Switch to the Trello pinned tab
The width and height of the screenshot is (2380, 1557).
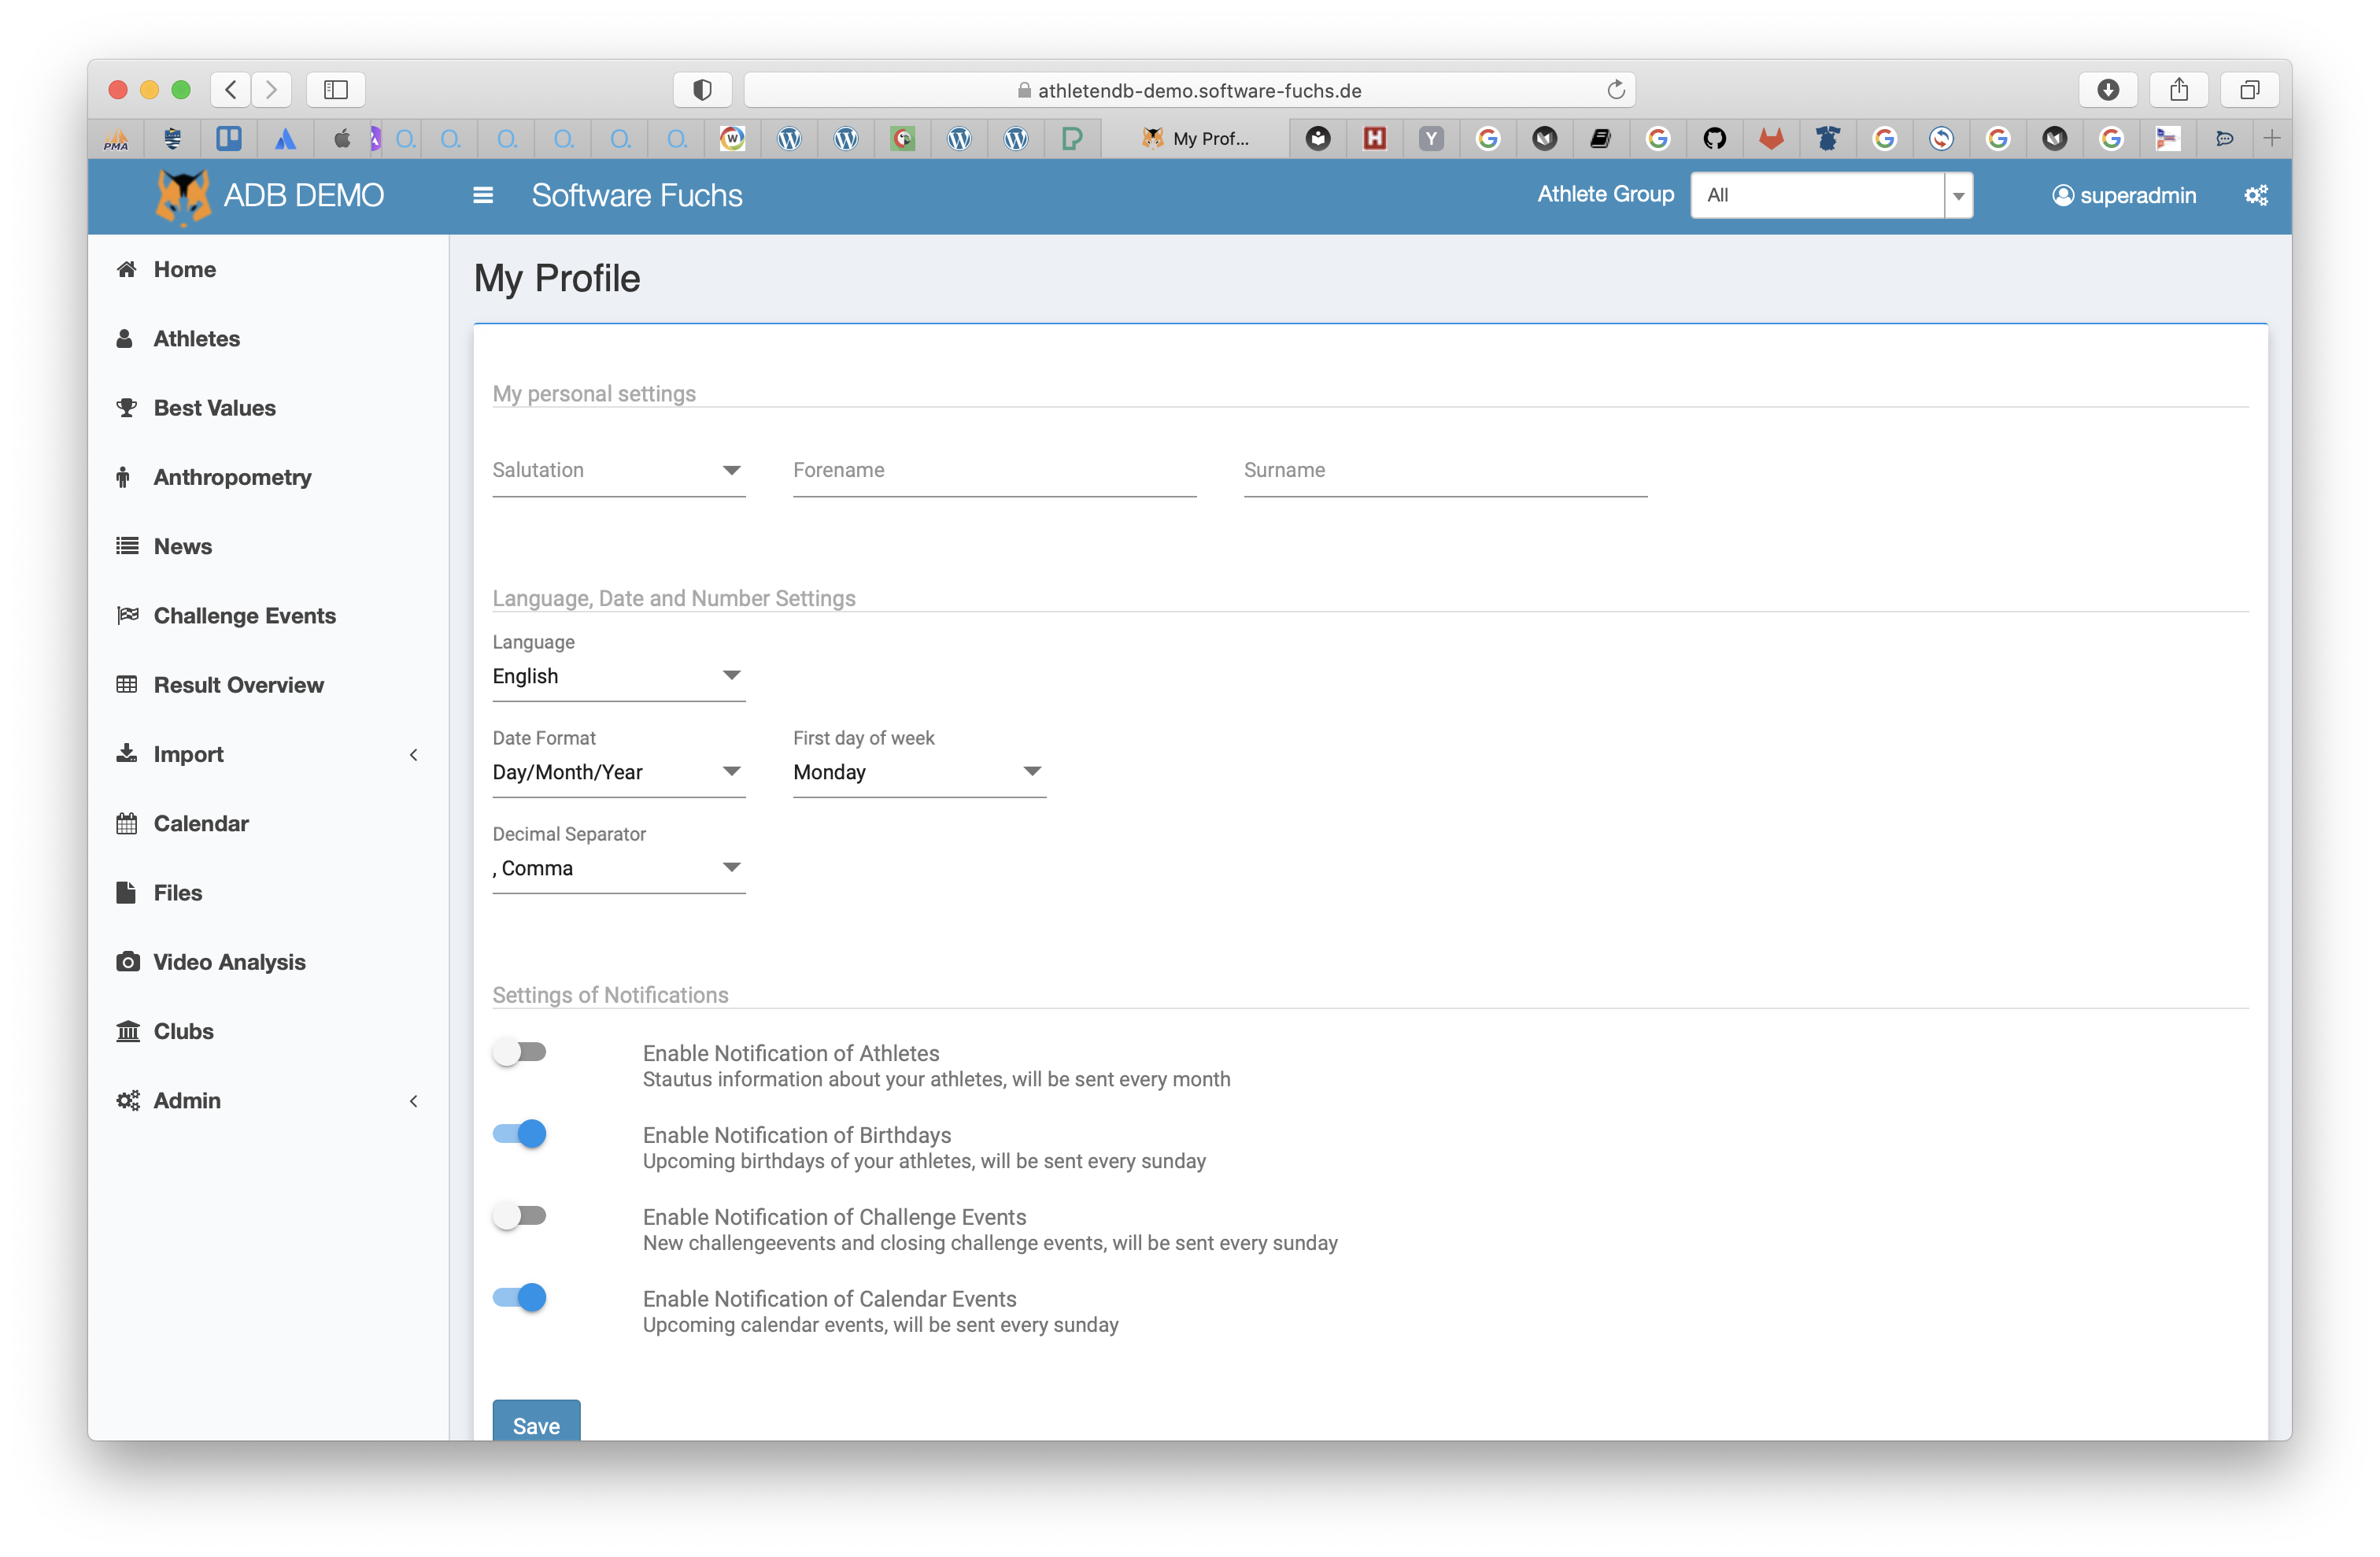[229, 139]
